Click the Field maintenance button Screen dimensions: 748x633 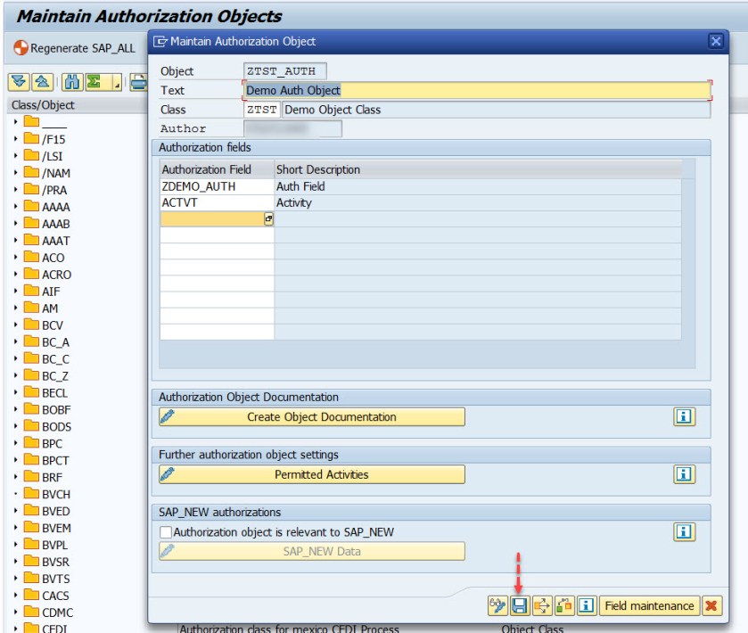pyautogui.click(x=648, y=606)
